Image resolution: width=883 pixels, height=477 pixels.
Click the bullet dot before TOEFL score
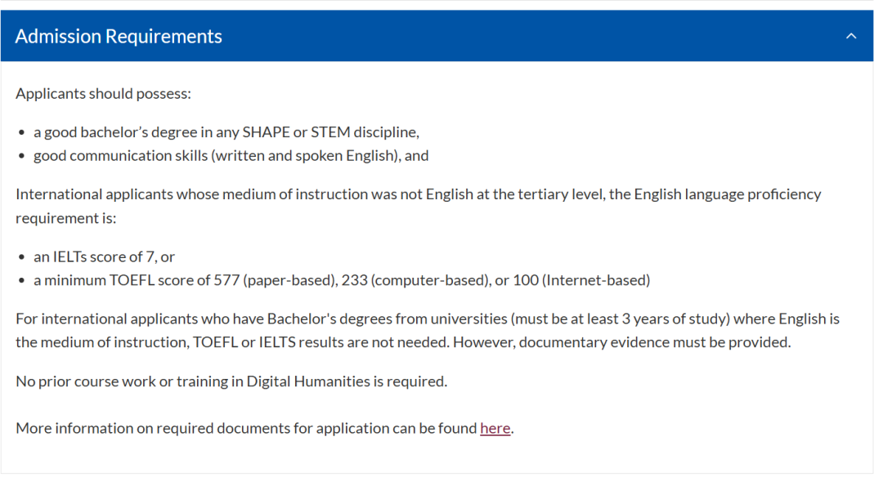pyautogui.click(x=21, y=281)
